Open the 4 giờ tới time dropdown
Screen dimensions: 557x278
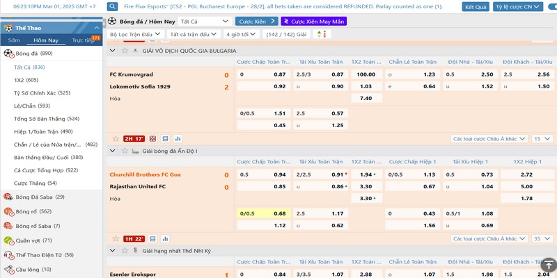(x=241, y=33)
